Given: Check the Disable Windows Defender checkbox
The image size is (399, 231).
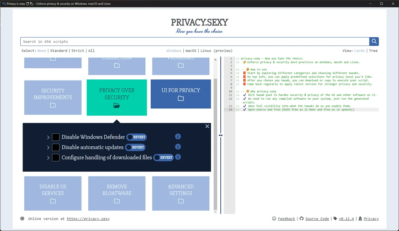Looking at the screenshot, I should coord(56,137).
